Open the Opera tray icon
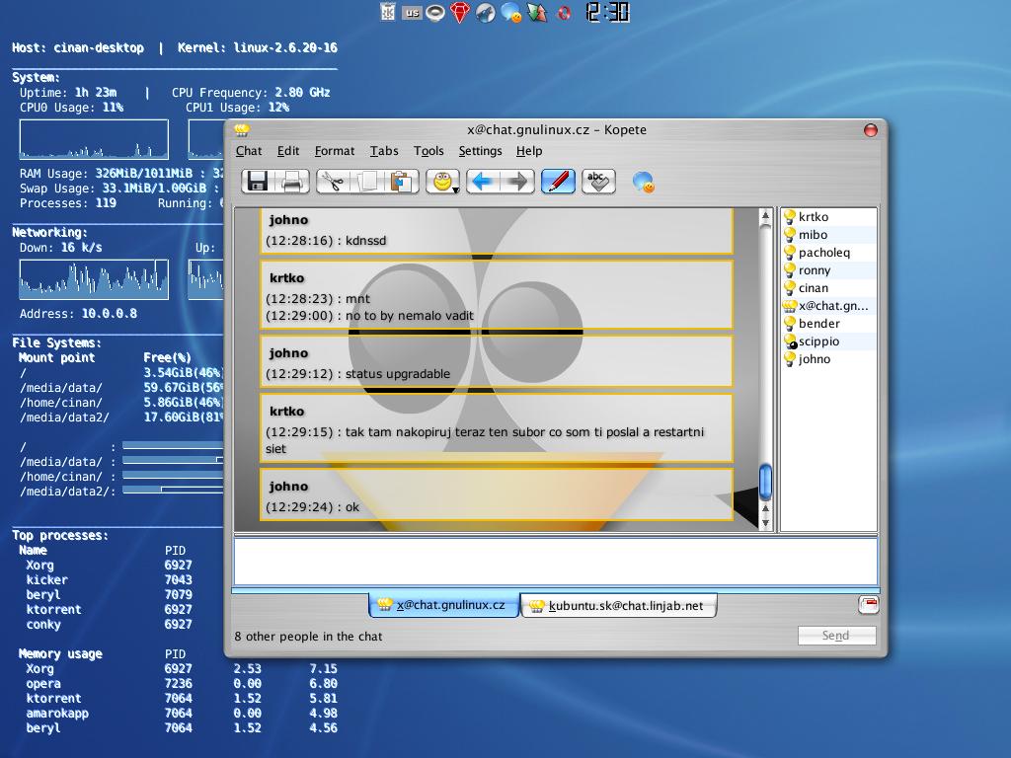1011x758 pixels. 564,13
